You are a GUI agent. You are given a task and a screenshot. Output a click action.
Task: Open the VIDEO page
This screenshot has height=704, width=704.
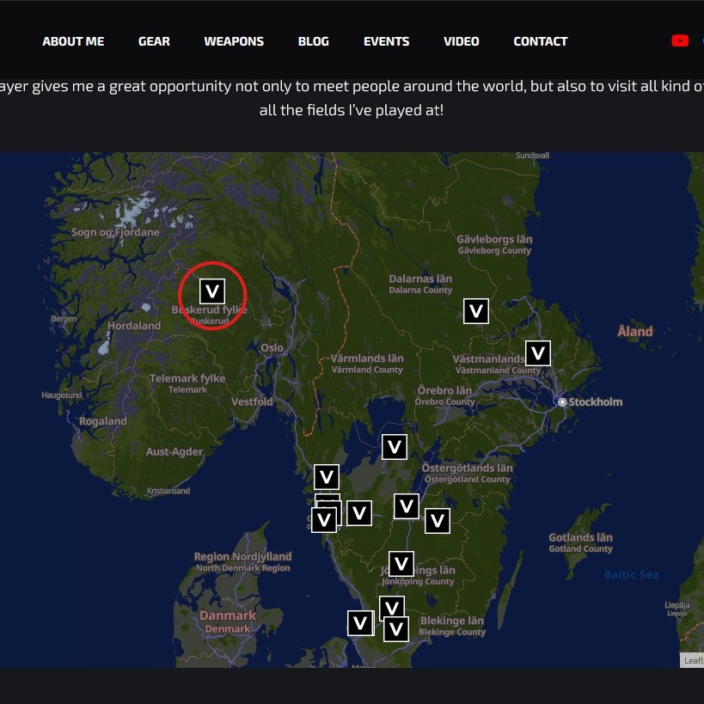tap(461, 41)
